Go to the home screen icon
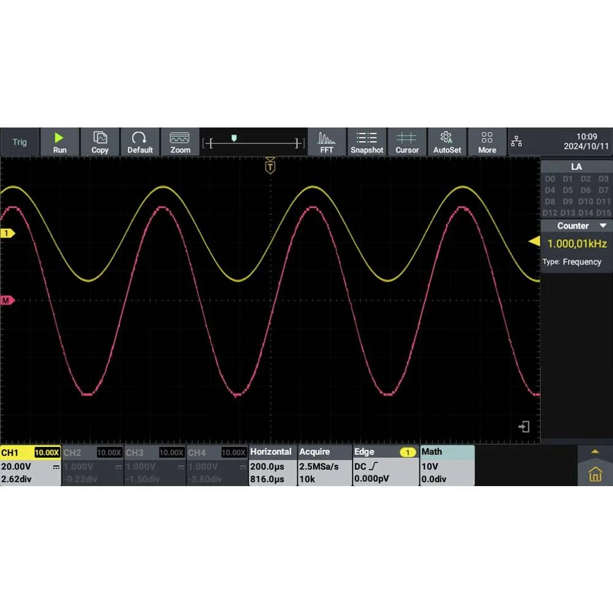Image resolution: width=613 pixels, height=613 pixels. pyautogui.click(x=595, y=474)
